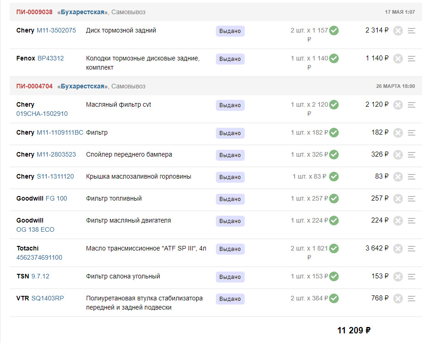Click cancel X for Фильтр масляный двигателя
Image resolution: width=429 pixels, height=343 pixels.
point(398,221)
